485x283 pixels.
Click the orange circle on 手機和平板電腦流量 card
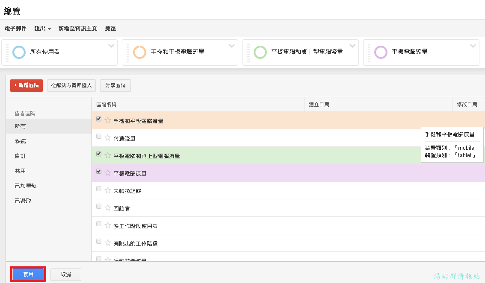click(140, 52)
